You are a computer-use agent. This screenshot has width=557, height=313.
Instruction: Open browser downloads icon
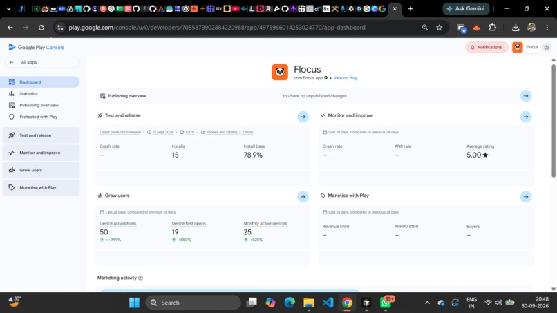516,28
